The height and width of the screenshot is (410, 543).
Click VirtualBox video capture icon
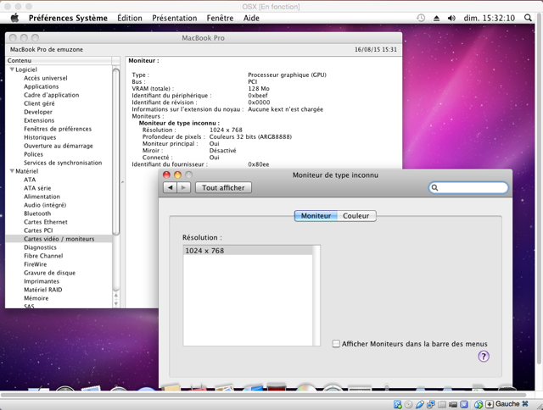453,404
